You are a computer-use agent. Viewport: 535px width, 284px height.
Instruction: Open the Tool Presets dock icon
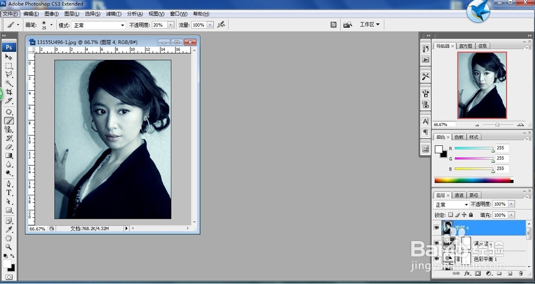pos(425,76)
